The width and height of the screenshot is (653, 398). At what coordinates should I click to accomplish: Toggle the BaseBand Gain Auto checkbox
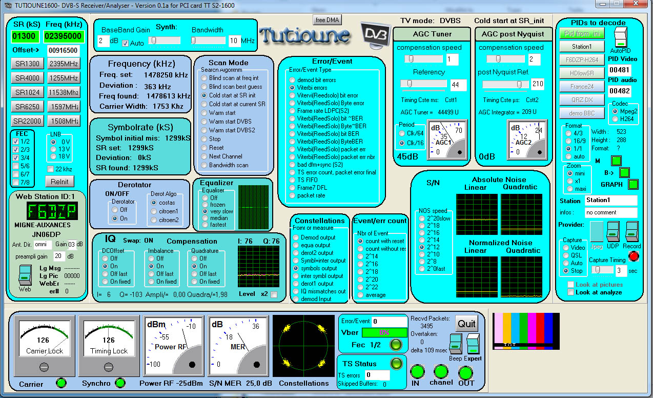pos(126,43)
